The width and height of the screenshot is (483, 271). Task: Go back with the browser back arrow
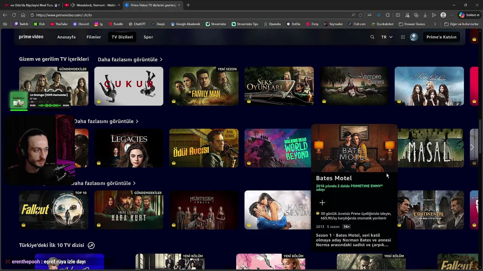pyautogui.click(x=5, y=15)
